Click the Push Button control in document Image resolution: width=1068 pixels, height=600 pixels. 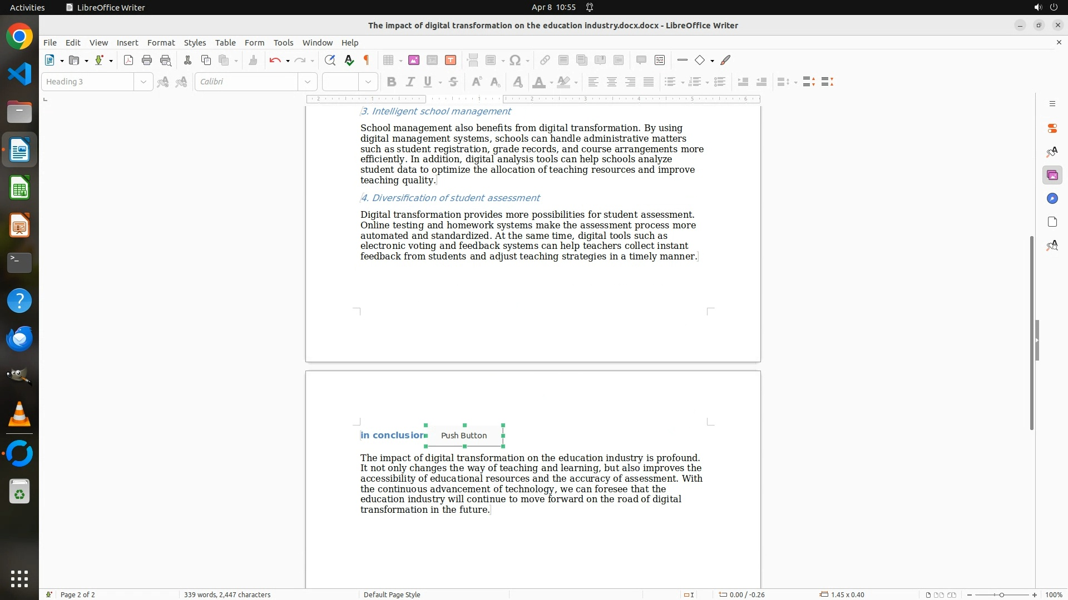coord(464,436)
